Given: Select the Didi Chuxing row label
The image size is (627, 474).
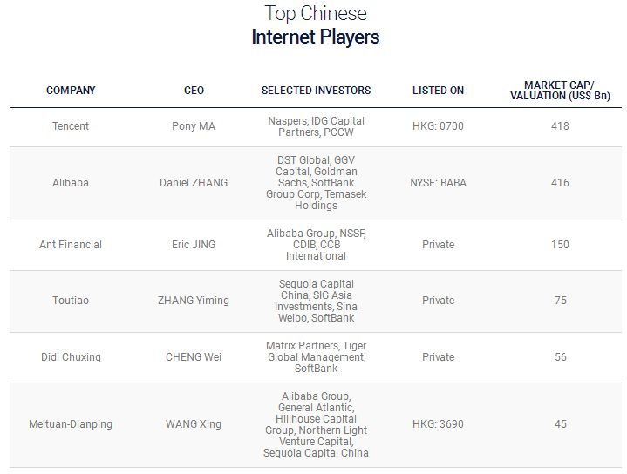Looking at the screenshot, I should tap(71, 357).
